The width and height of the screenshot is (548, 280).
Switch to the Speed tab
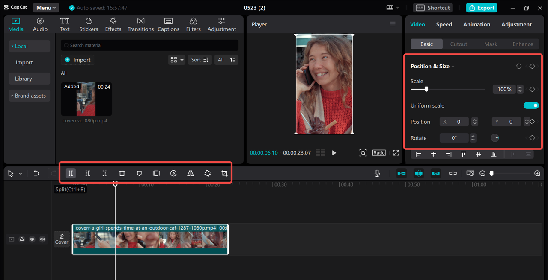(x=444, y=24)
